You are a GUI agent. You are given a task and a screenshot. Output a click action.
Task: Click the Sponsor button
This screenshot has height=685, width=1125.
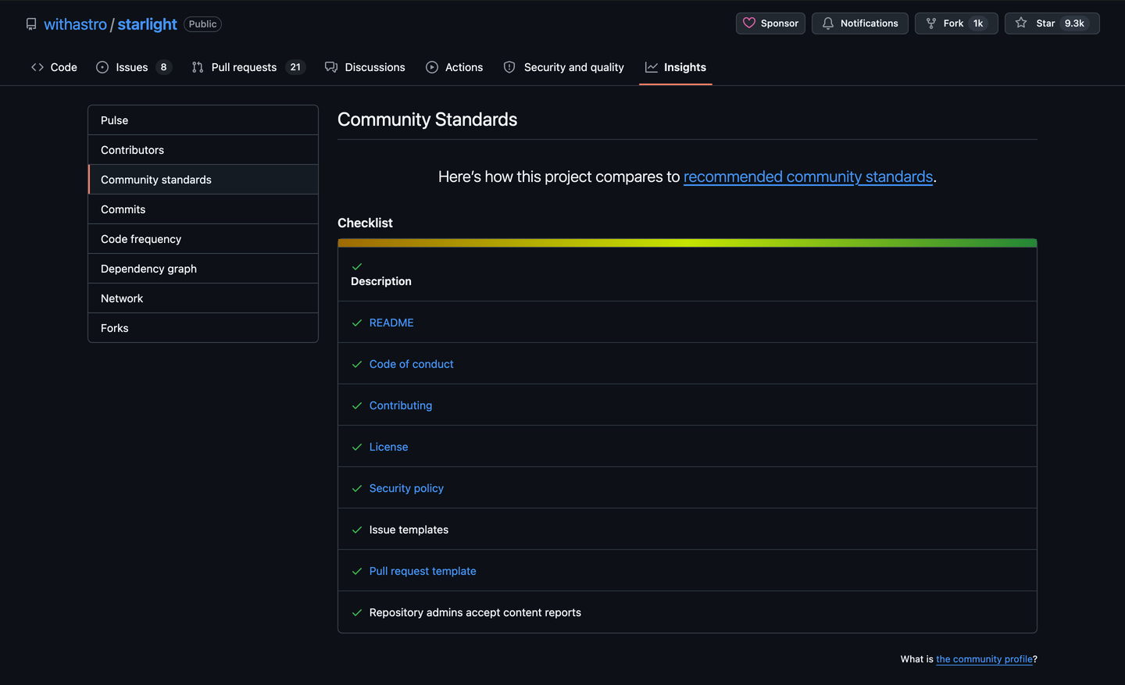pyautogui.click(x=770, y=23)
